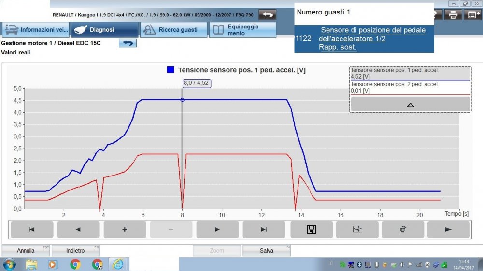Collapse the legend panel with the up triangle
The image size is (483, 271).
click(x=410, y=104)
